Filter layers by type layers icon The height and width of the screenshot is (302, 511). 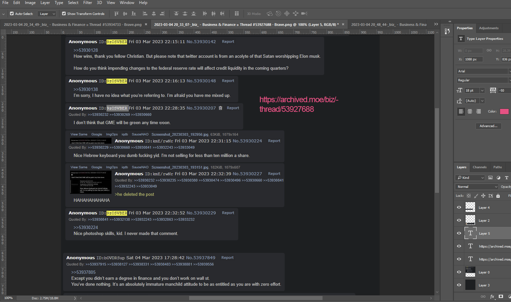[x=506, y=178]
